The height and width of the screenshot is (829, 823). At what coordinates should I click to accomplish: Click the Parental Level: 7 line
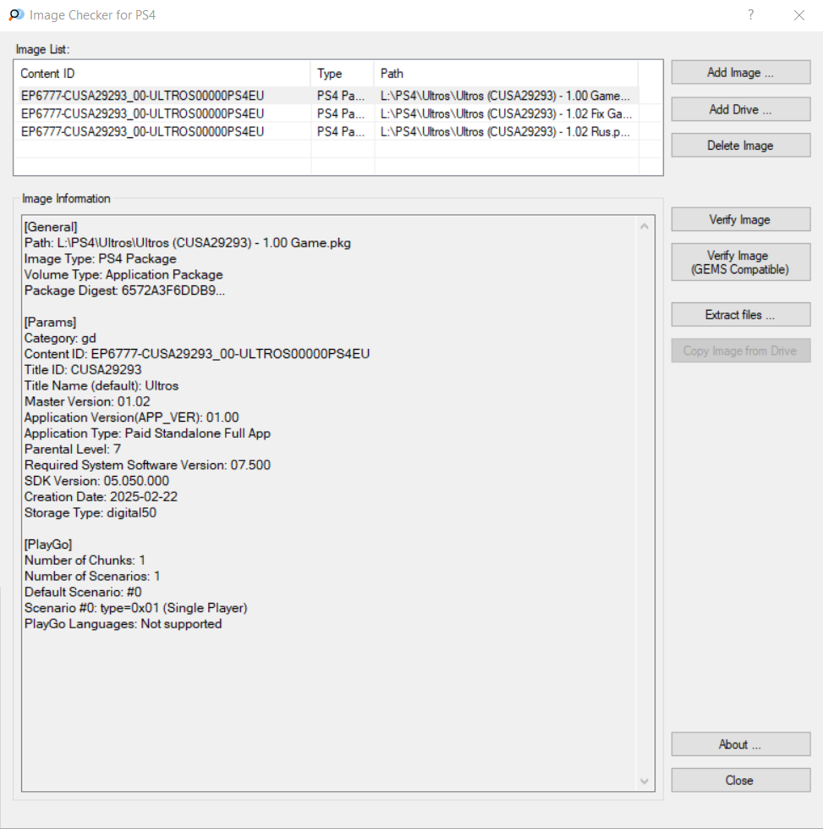tap(73, 449)
